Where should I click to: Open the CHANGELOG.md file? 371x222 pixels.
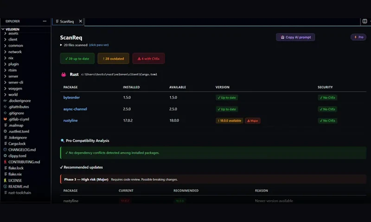pos(22,150)
